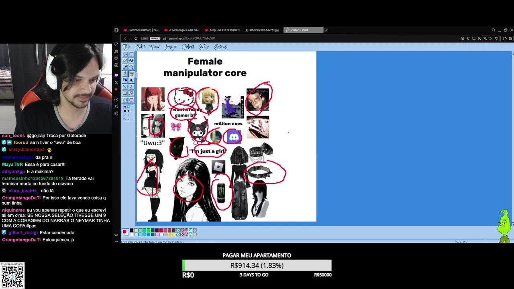Click chat username OrangotangoDaTI on Enlouqueceu já

21,240
